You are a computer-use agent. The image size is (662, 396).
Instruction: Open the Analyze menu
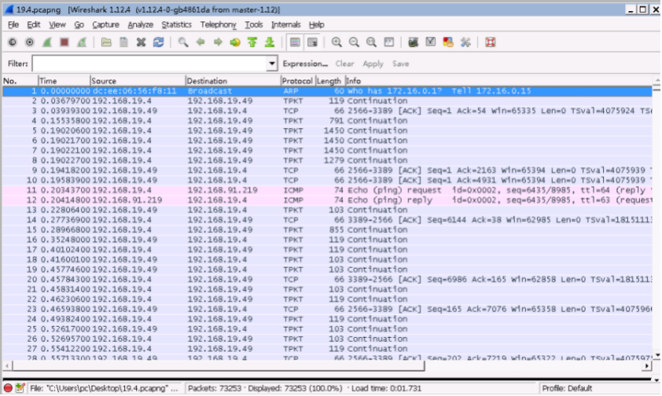pos(140,25)
